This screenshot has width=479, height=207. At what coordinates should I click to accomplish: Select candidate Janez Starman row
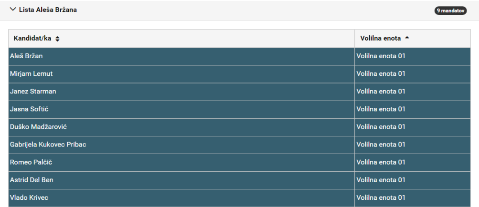tap(240, 92)
